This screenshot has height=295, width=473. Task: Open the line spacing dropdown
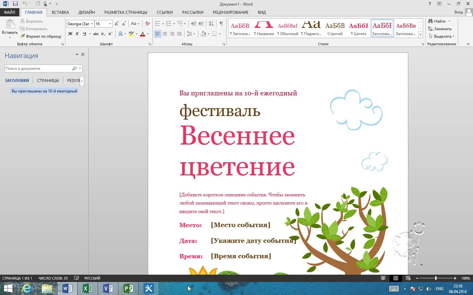click(x=194, y=34)
